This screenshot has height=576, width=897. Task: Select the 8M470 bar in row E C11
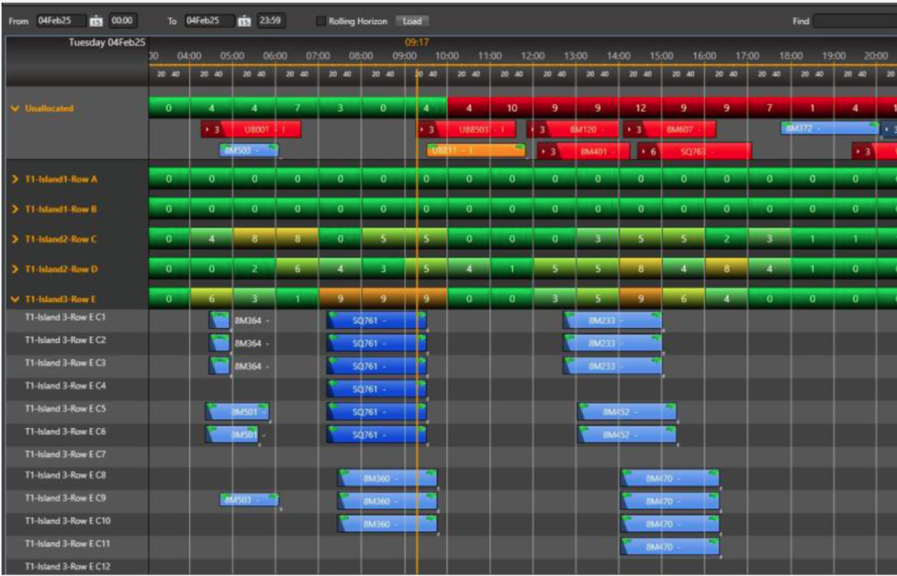[x=670, y=547]
